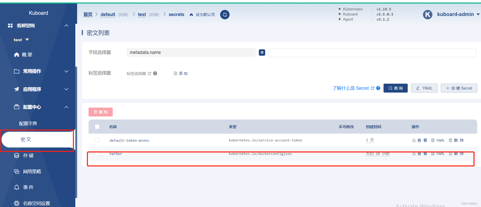Open the metadata.name field selector dropdown
Image resolution: width=481 pixels, height=207 pixels.
(x=191, y=52)
